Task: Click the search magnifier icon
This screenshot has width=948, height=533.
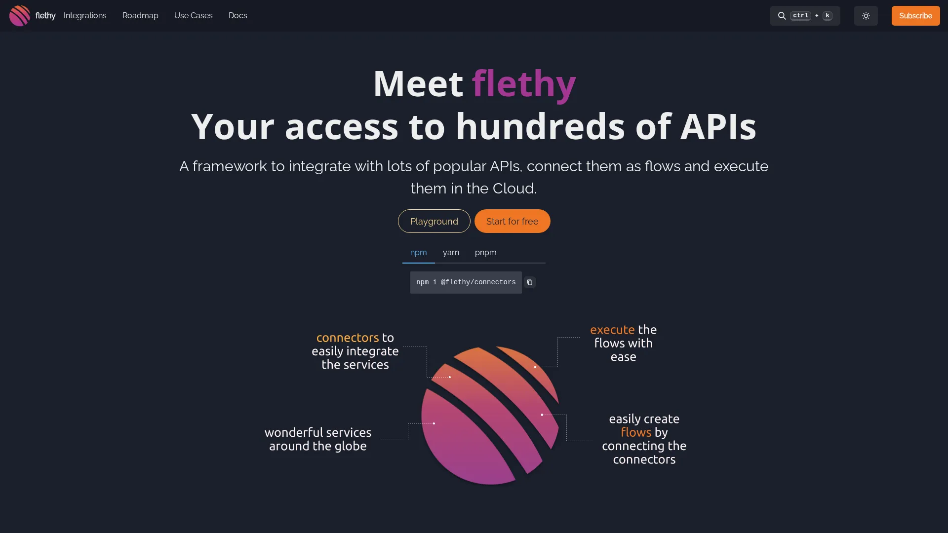Action: point(782,16)
